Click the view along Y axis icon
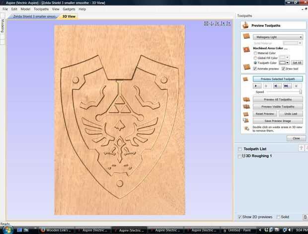308x234 pixels. tap(223, 23)
